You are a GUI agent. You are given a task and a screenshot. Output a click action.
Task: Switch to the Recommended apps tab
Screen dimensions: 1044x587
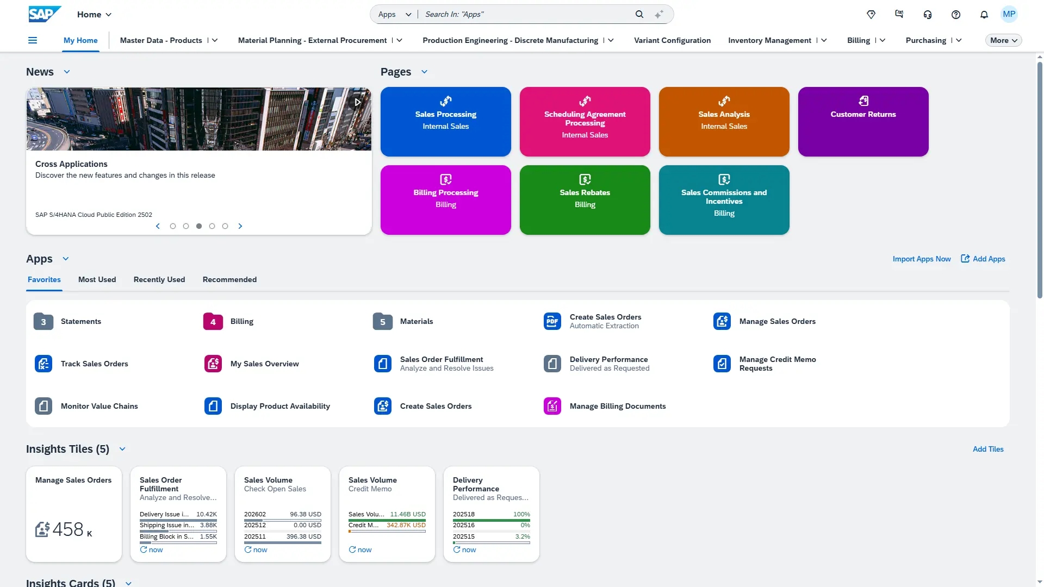pyautogui.click(x=229, y=279)
